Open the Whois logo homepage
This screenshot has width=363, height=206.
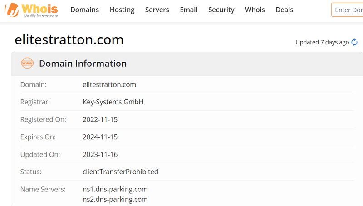coord(31,10)
